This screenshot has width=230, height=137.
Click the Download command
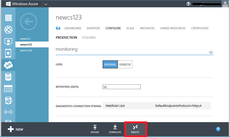pos(115,129)
